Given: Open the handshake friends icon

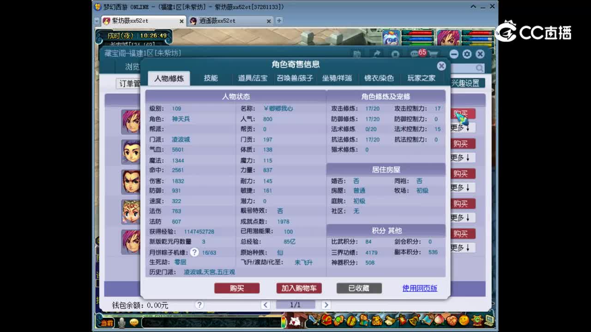Looking at the screenshot, I should tap(452, 320).
